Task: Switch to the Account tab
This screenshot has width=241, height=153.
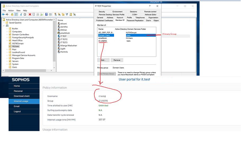Action: coord(120,17)
